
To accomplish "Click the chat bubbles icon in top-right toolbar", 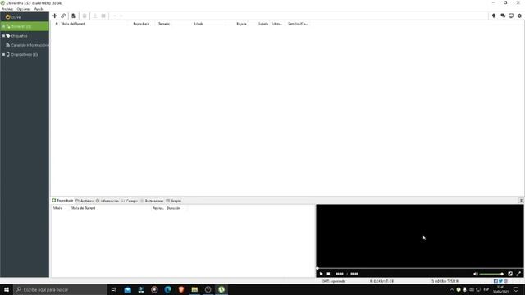I will point(503,16).
